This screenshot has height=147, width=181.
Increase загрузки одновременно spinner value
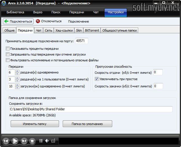click(x=17, y=85)
